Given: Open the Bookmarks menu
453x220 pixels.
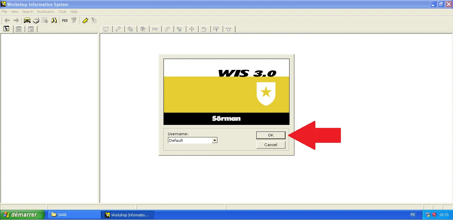Looking at the screenshot, I should coord(45,12).
